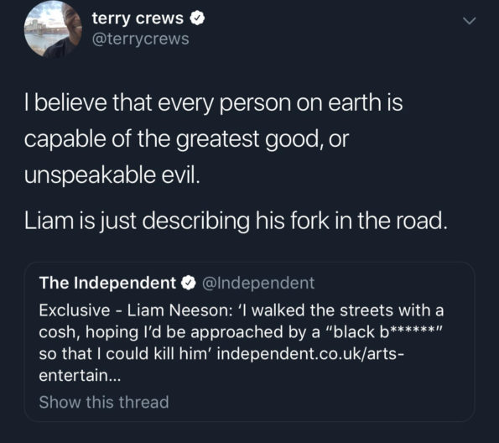
Task: Click the truncated 'entertain...' link text
Action: (80, 375)
